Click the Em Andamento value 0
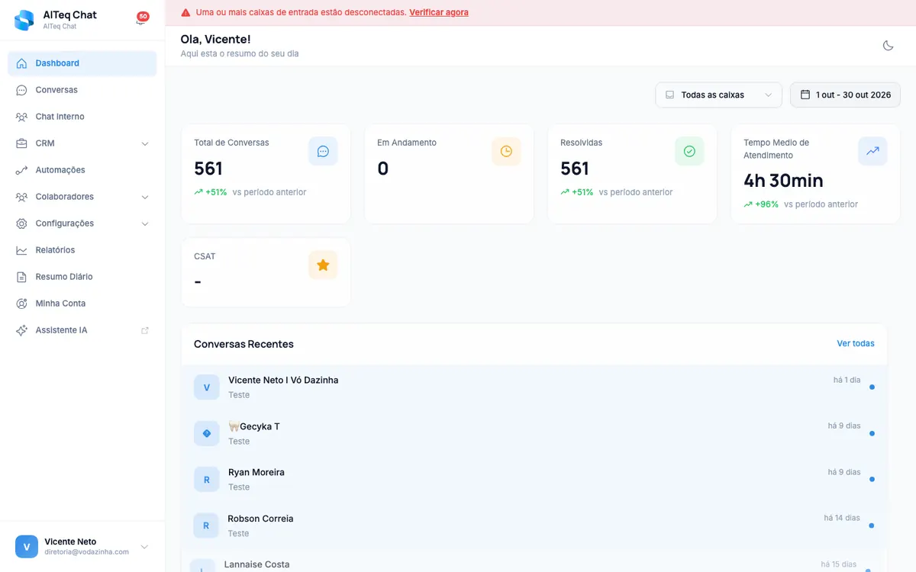 click(383, 169)
